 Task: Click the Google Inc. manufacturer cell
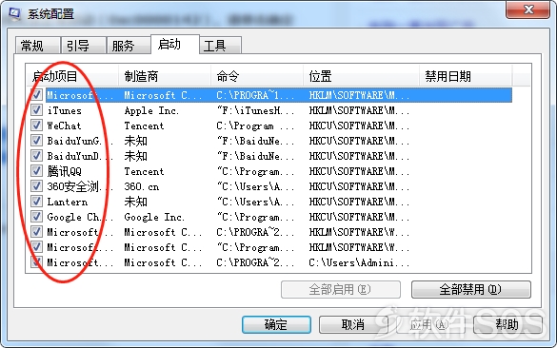point(154,217)
